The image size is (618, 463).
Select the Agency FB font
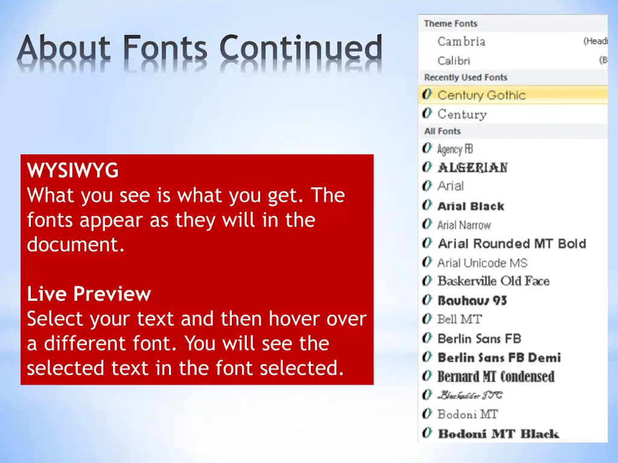(x=513, y=149)
